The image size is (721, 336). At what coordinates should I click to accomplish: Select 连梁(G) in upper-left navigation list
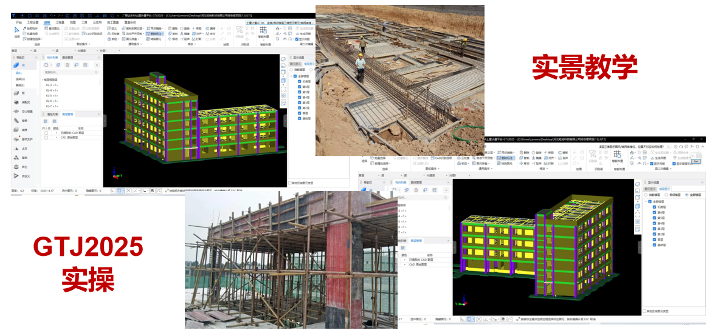pos(20,79)
